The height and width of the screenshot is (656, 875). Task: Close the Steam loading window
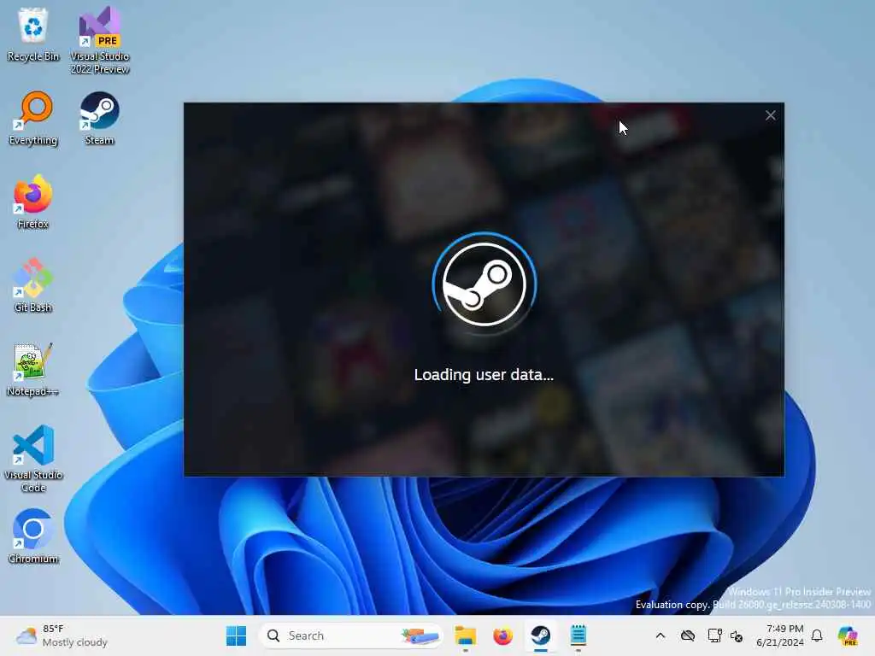click(x=770, y=115)
